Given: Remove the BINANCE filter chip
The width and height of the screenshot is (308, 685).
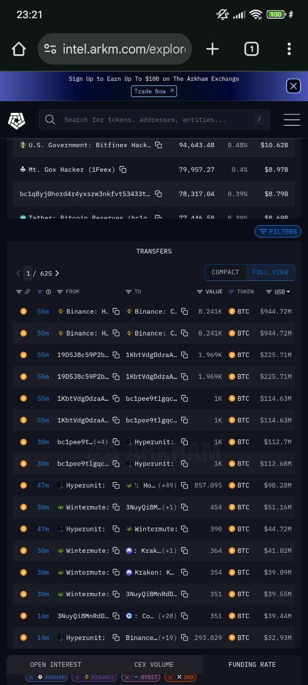Looking at the screenshot, I should [78, 677].
